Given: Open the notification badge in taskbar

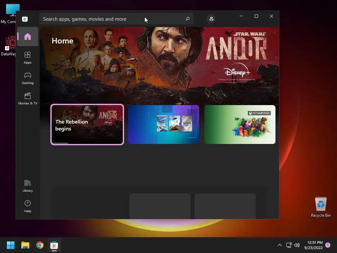Looking at the screenshot, I should pos(328,245).
